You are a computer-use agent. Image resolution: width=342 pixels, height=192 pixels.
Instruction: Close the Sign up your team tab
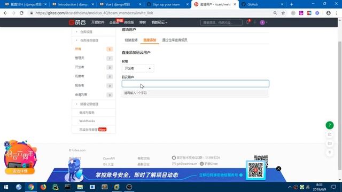pyautogui.click(x=188, y=4)
